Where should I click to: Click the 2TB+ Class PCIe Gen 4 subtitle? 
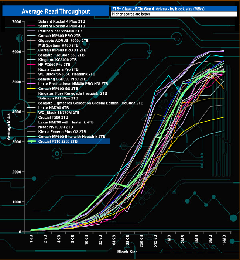(x=158, y=9)
